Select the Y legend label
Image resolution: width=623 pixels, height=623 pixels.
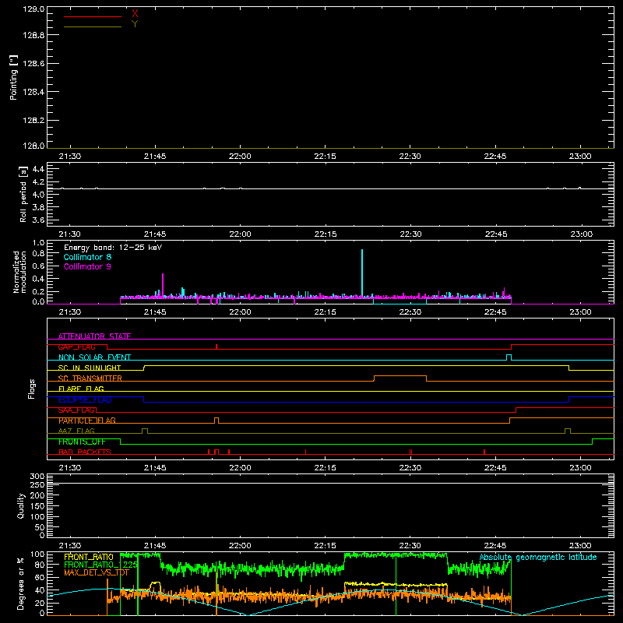(x=135, y=24)
